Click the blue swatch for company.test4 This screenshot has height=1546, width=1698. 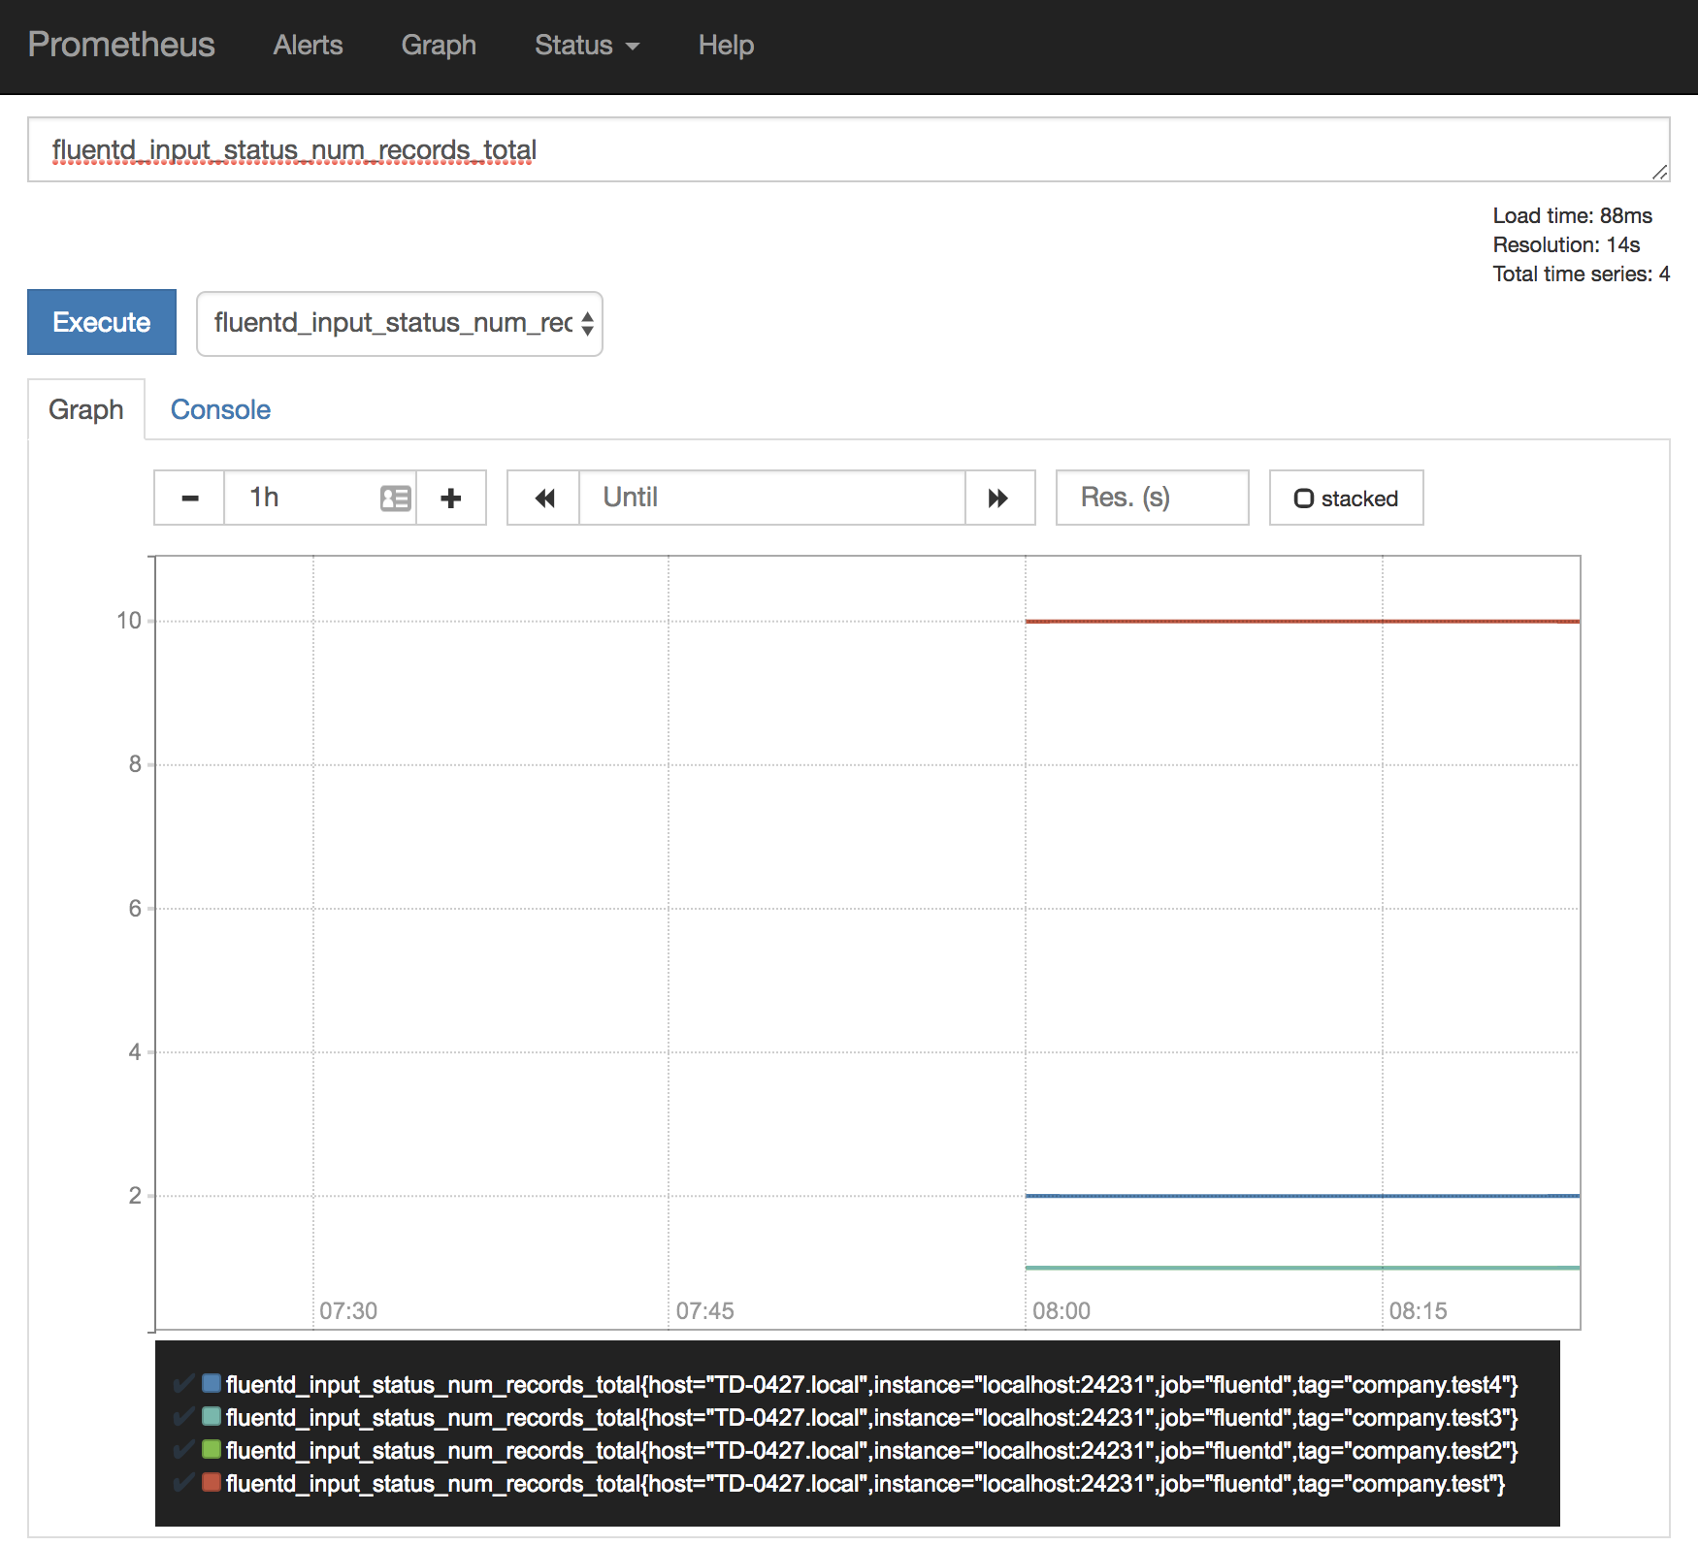pyautogui.click(x=212, y=1383)
